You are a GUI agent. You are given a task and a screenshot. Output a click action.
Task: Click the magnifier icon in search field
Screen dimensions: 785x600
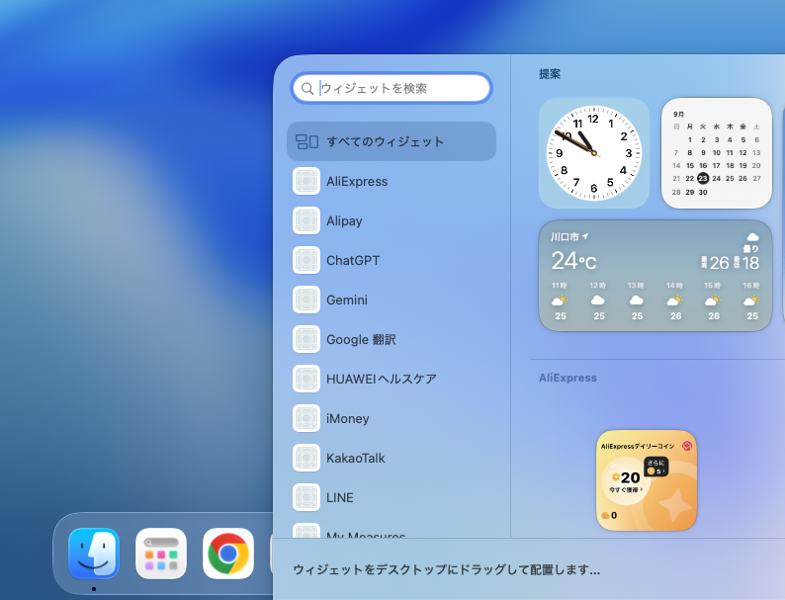(x=307, y=89)
